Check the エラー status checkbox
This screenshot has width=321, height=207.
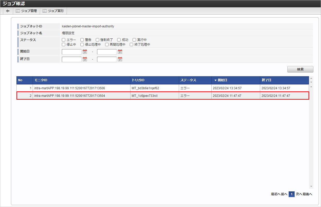[63, 40]
